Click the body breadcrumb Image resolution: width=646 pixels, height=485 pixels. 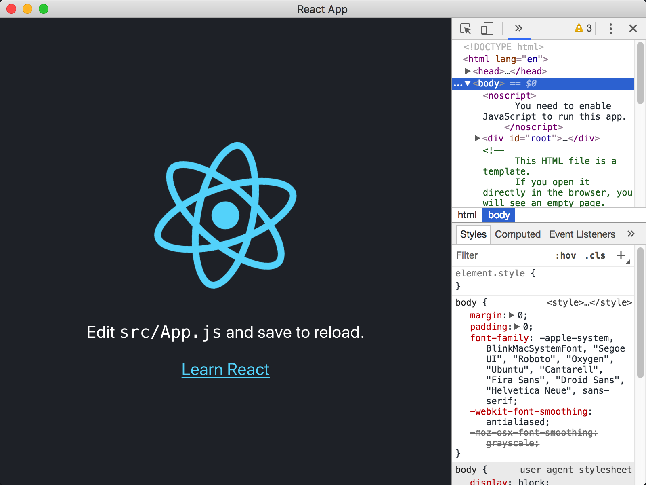[x=499, y=215]
